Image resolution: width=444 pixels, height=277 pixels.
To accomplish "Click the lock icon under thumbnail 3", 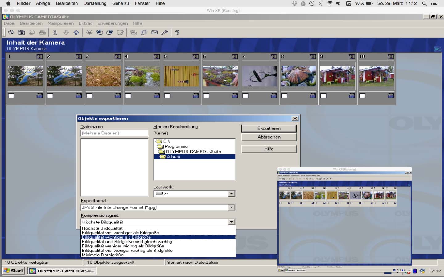I will click(x=117, y=96).
